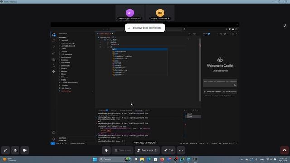Open the Search view in VS Code activity bar
Image resolution: width=290 pixels, height=163 pixels.
[x=53, y=40]
